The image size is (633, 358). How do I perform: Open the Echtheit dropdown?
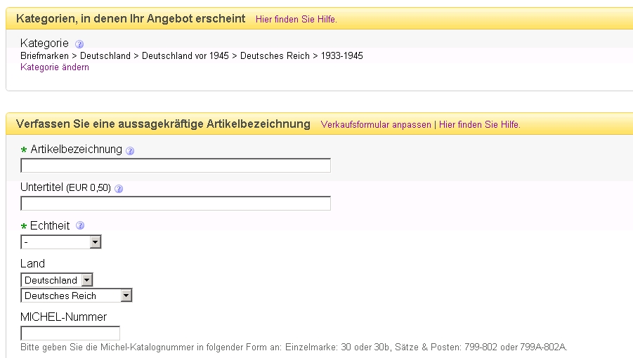click(x=61, y=242)
